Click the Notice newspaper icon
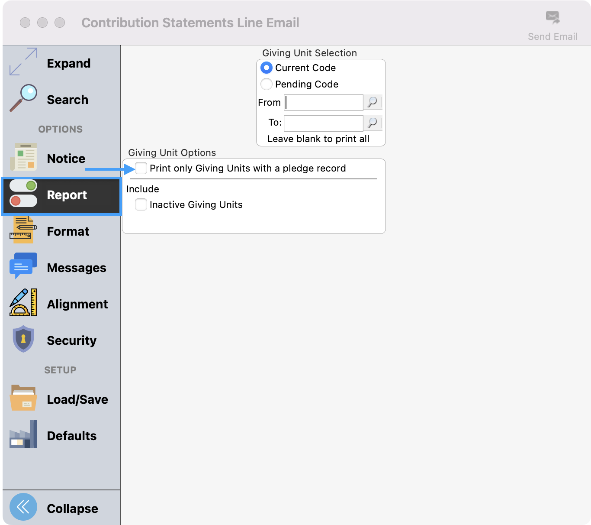 (23, 157)
